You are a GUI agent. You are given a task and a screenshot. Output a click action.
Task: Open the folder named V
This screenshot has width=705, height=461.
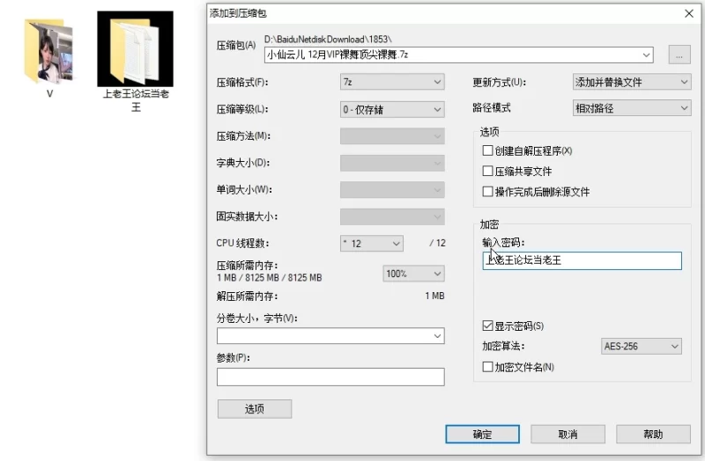coord(49,52)
